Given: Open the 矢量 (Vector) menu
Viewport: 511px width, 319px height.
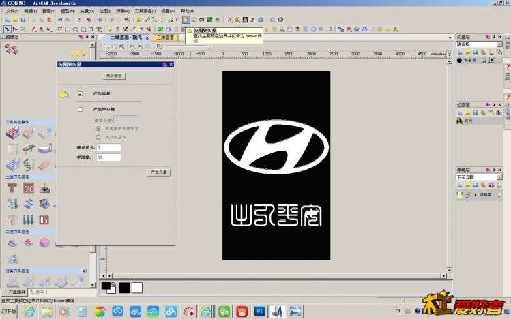Looking at the screenshot, I should [87, 11].
